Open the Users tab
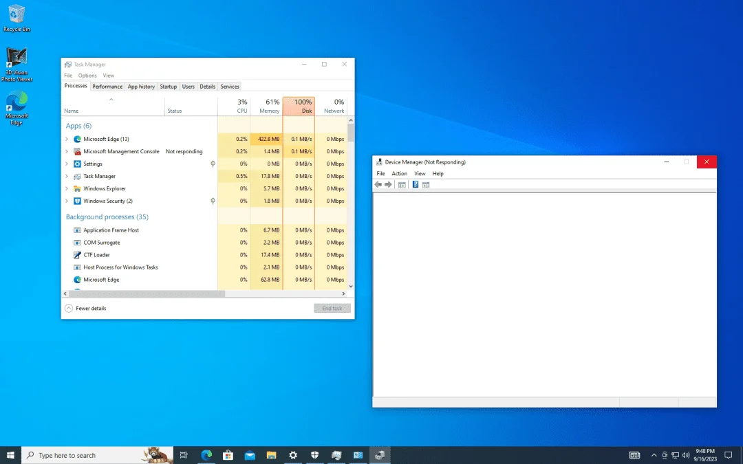The width and height of the screenshot is (743, 464). tap(188, 87)
